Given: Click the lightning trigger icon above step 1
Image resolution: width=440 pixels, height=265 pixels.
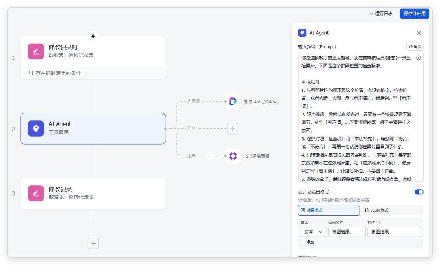Looking at the screenshot, I should (x=93, y=36).
